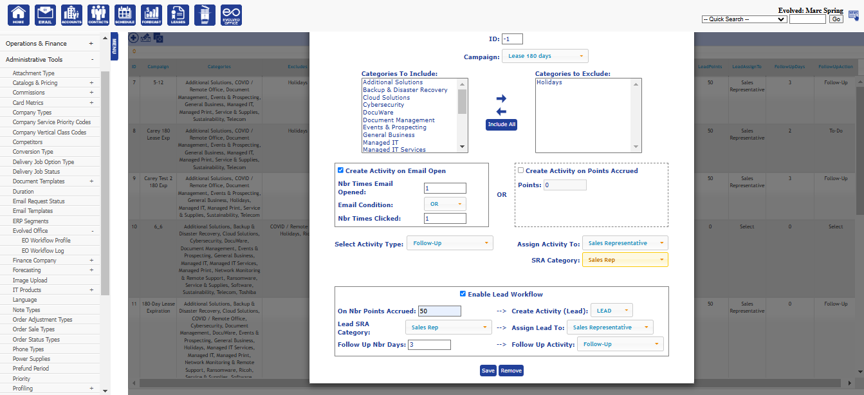Open Order Status Types menu item
The image size is (864, 395).
[36, 339]
